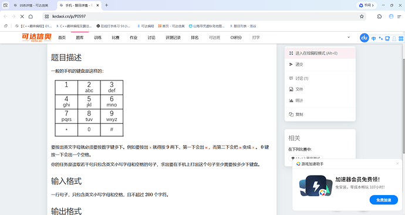This screenshot has height=215, width=405.
Task: Bookmark this page with the star icon
Action: (x=362, y=16)
